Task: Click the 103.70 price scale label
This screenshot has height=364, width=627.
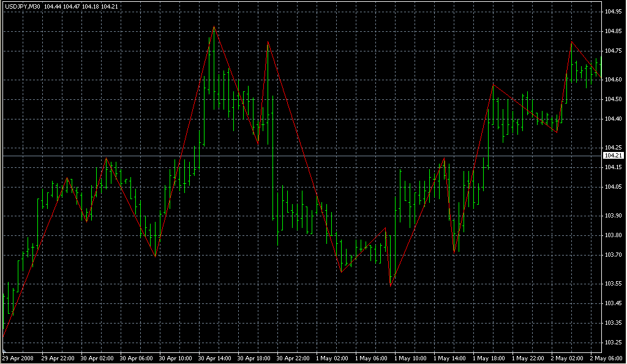Action: click(613, 254)
